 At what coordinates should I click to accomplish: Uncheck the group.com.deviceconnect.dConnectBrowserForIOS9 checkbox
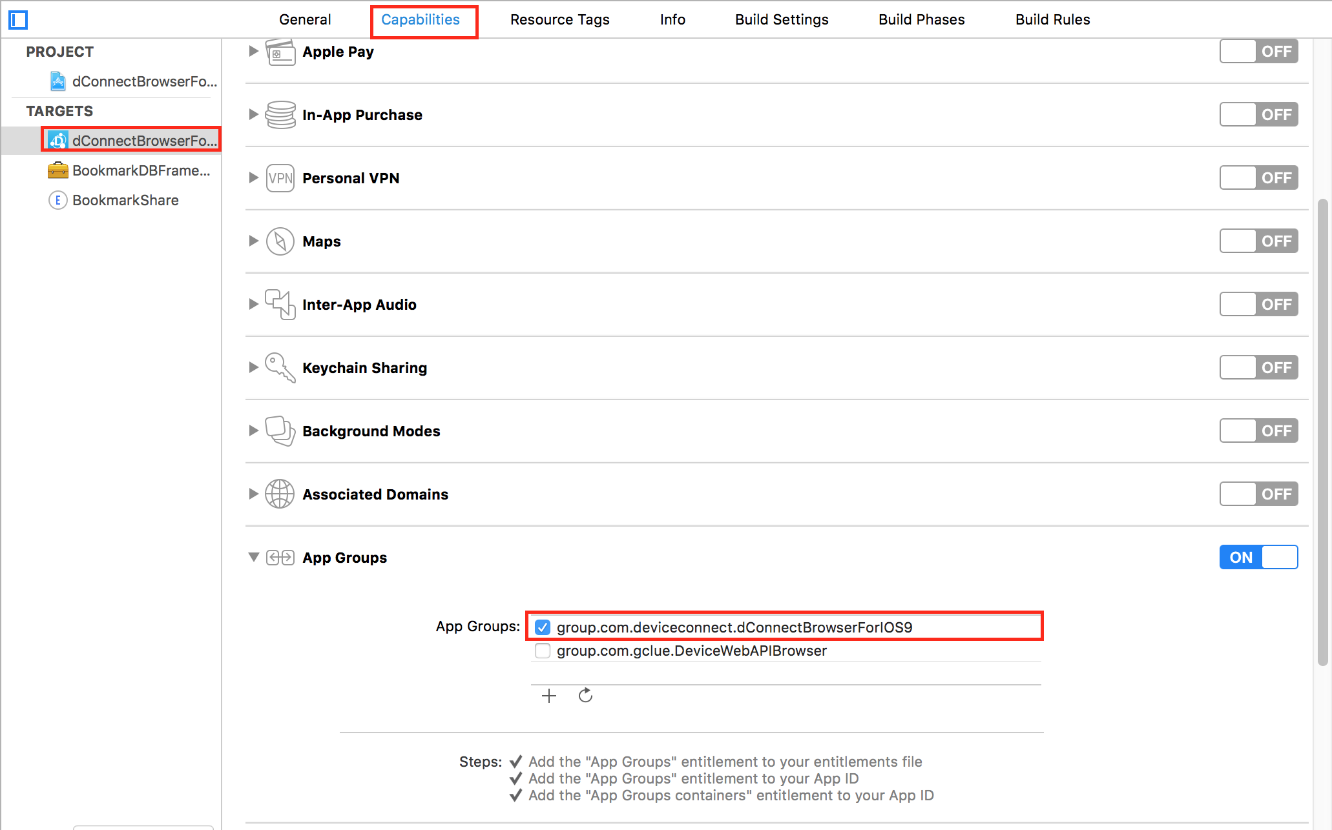pos(543,627)
